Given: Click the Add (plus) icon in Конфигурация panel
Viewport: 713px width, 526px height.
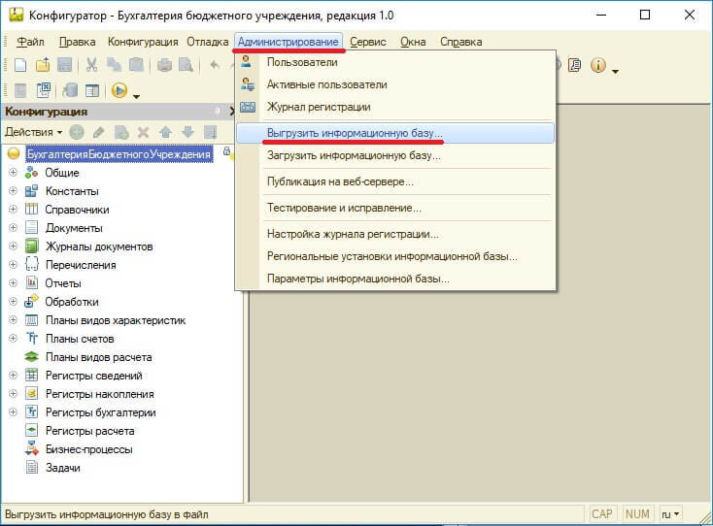Looking at the screenshot, I should [77, 132].
